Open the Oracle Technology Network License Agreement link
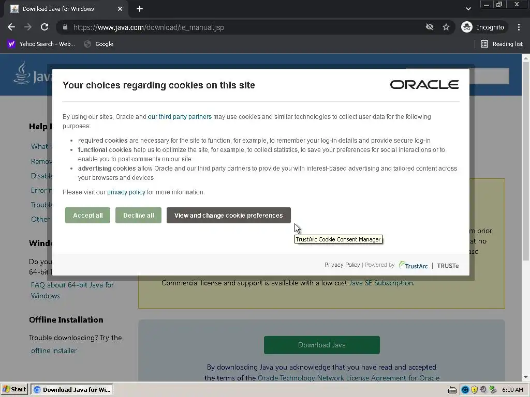530x397 pixels. (x=348, y=378)
